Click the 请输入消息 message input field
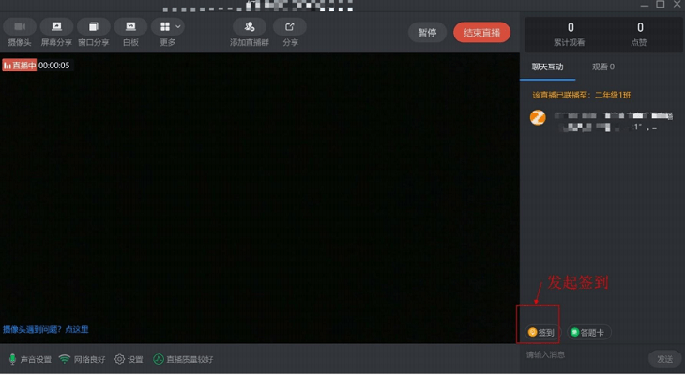This screenshot has width=685, height=375. click(x=582, y=355)
